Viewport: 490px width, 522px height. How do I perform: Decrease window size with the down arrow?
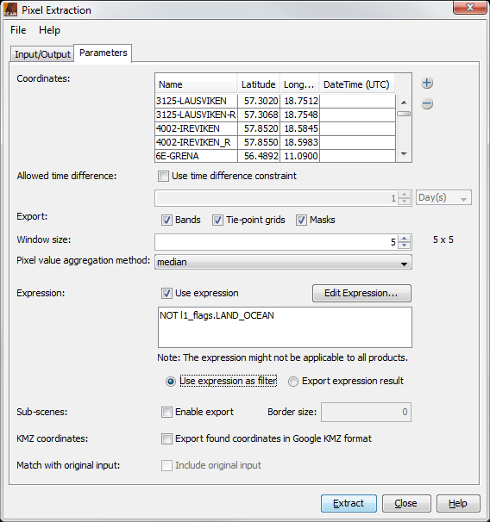405,245
